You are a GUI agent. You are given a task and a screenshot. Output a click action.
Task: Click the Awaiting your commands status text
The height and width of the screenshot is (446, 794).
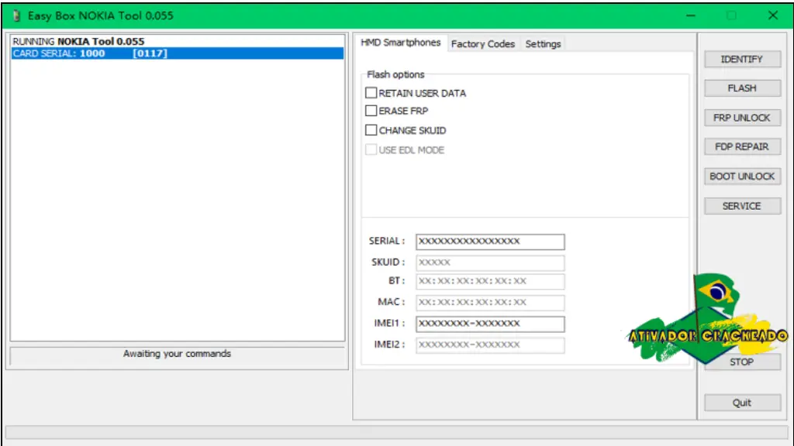pos(178,353)
